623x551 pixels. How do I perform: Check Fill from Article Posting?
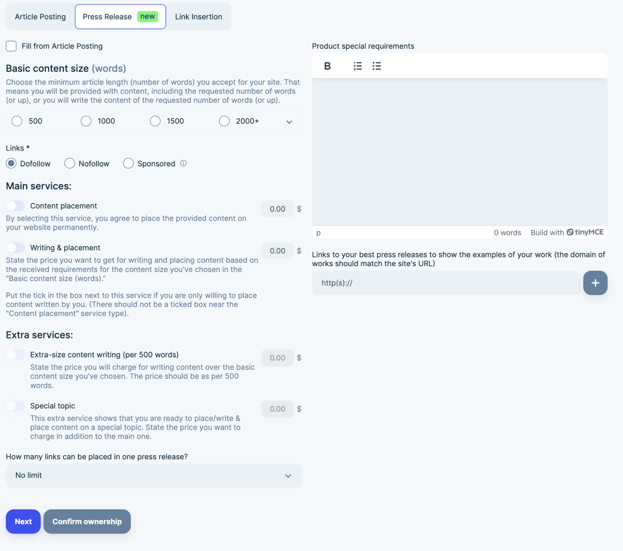click(x=11, y=46)
